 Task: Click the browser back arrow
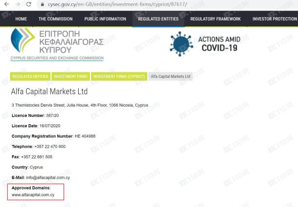(x=7, y=4)
